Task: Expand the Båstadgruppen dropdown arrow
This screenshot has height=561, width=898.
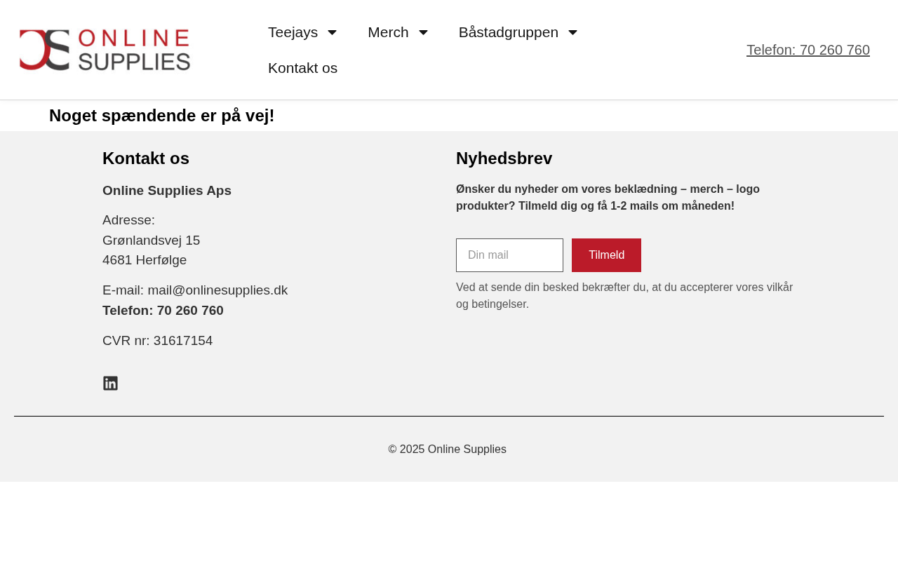Action: pos(572,32)
